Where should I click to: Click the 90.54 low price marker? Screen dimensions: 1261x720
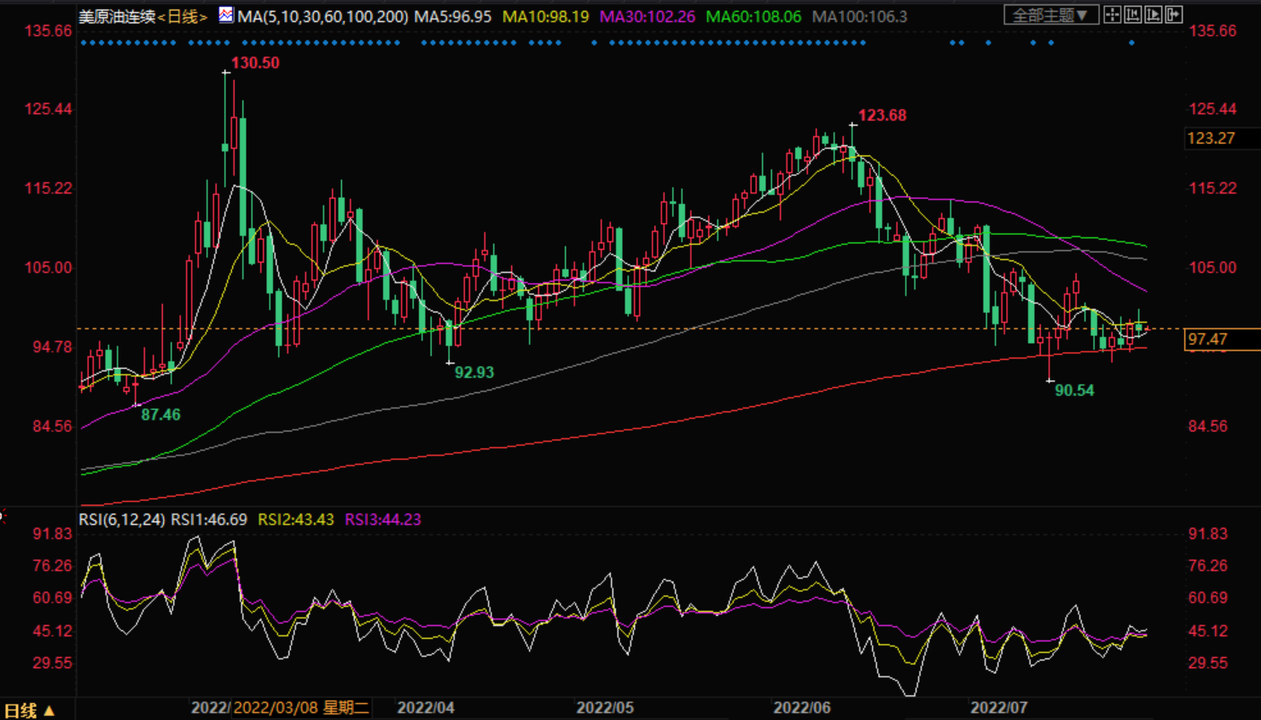[x=1074, y=391]
